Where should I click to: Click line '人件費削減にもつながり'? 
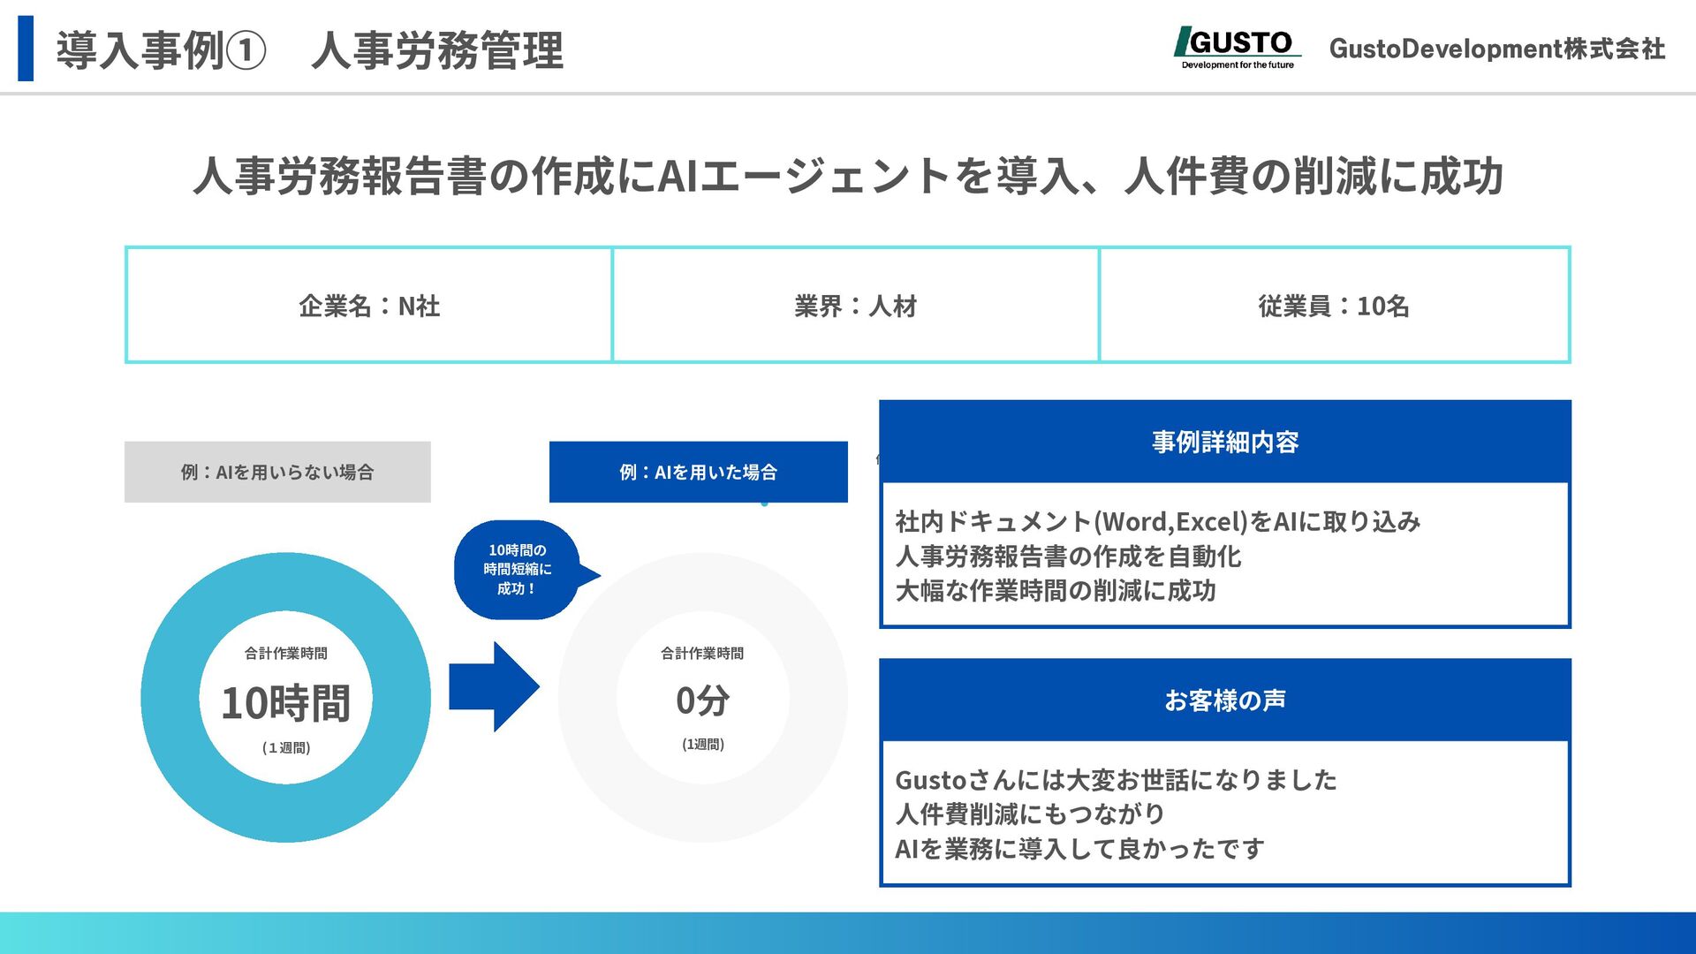[1030, 814]
